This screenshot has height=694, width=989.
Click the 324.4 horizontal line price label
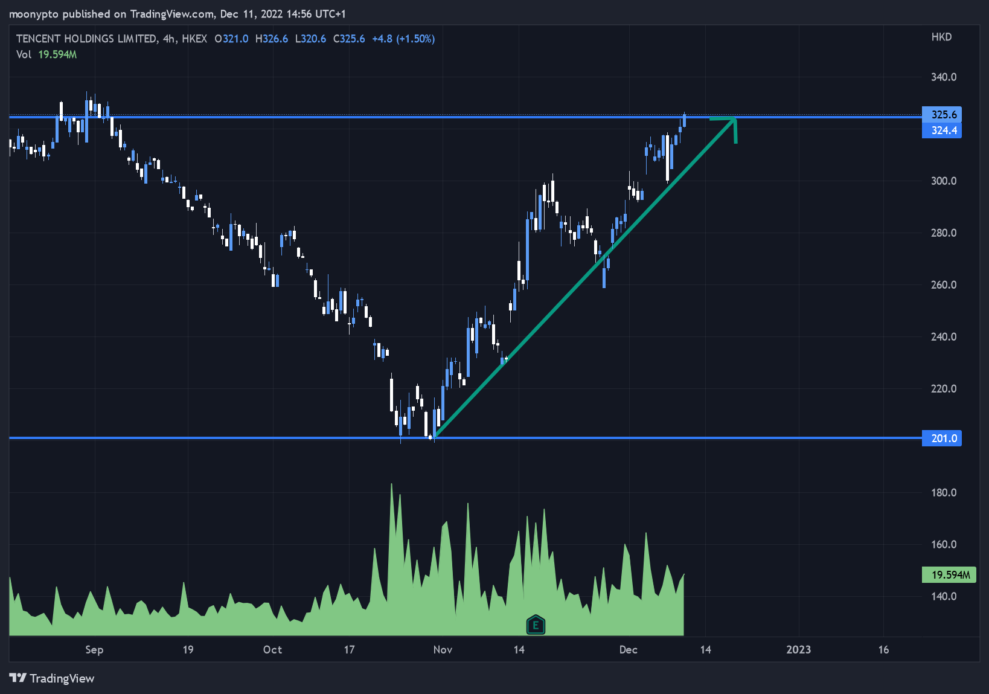coord(942,130)
